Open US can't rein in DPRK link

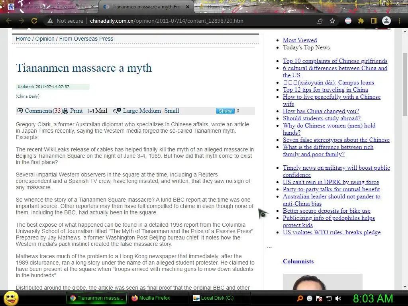[331, 182]
